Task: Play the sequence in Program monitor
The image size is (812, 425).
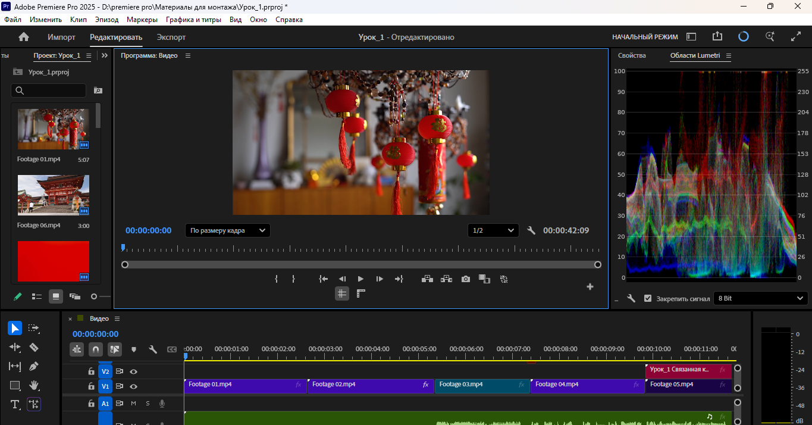Action: [360, 279]
